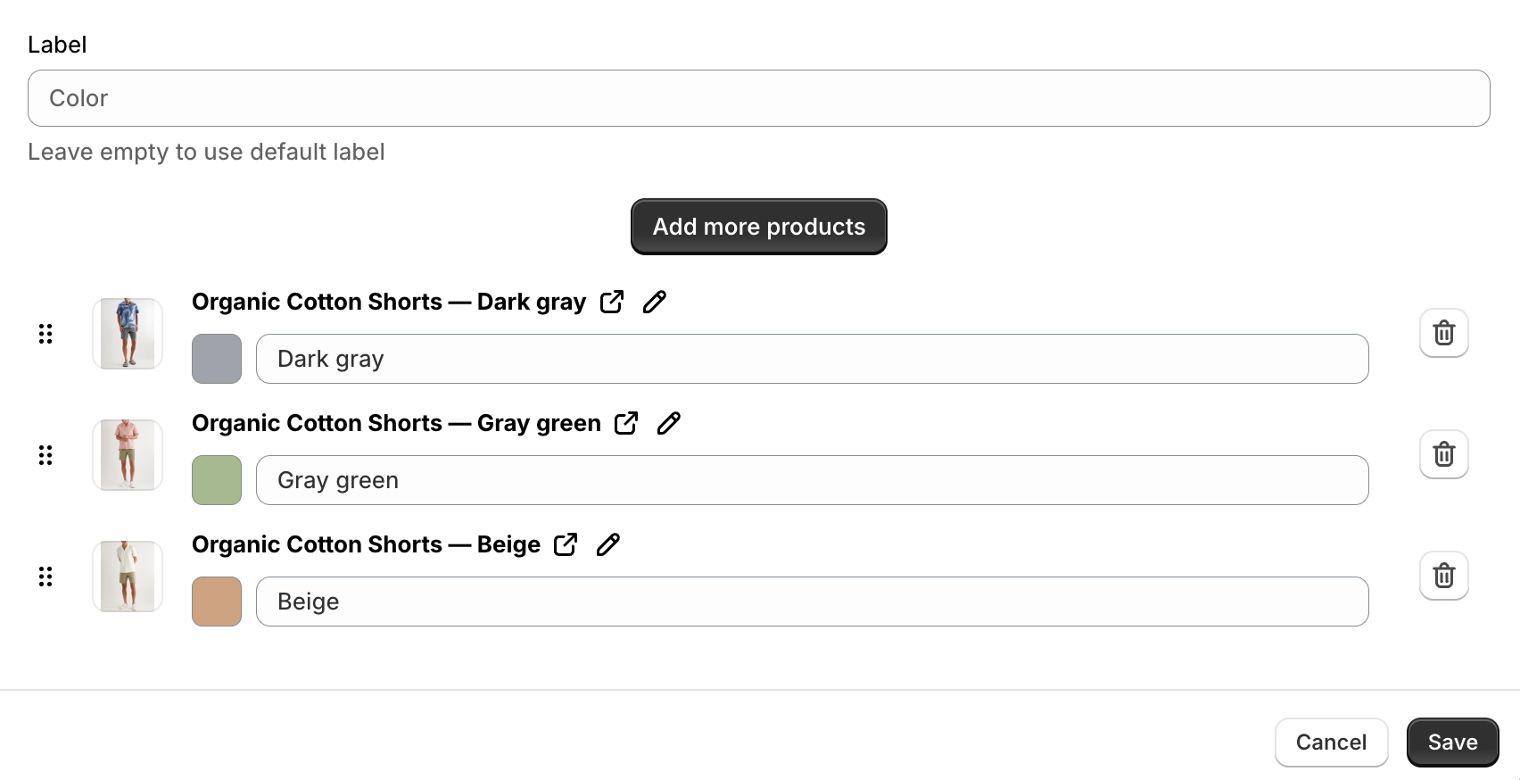This screenshot has height=780, width=1520.
Task: Click the pencil icon next to Dark gray variant
Action: [655, 302]
